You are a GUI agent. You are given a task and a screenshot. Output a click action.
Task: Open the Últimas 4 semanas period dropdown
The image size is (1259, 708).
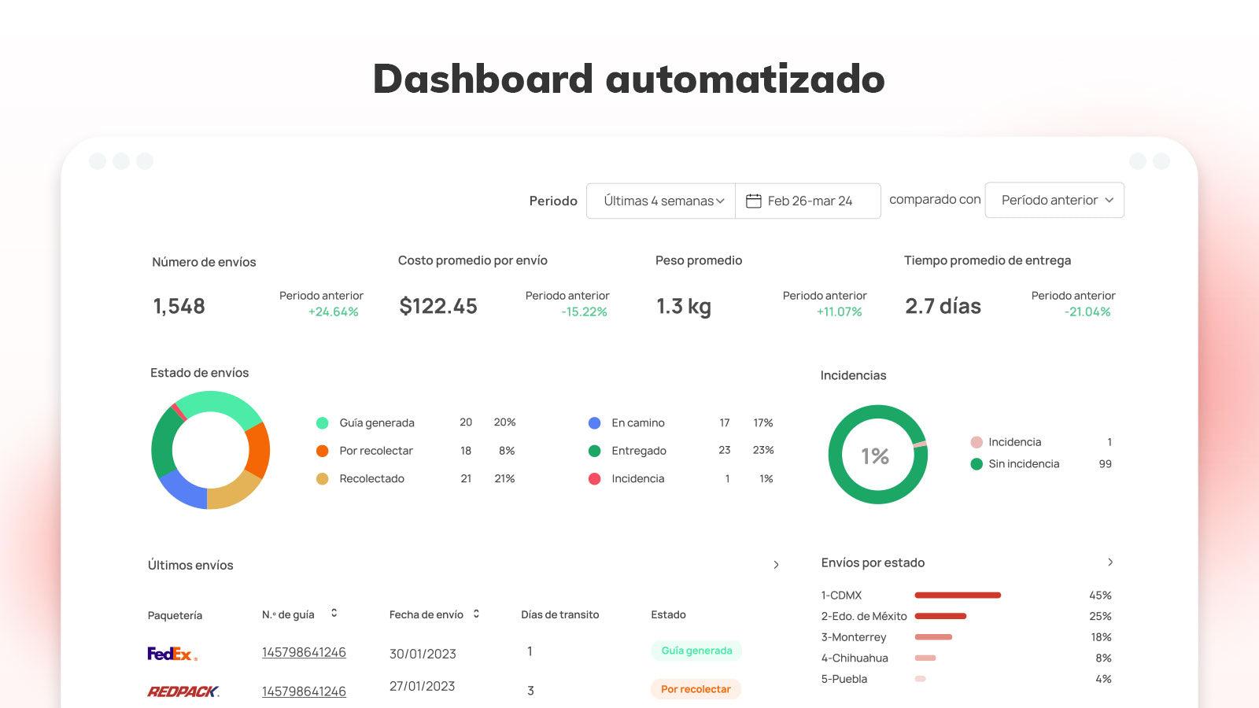coord(660,201)
